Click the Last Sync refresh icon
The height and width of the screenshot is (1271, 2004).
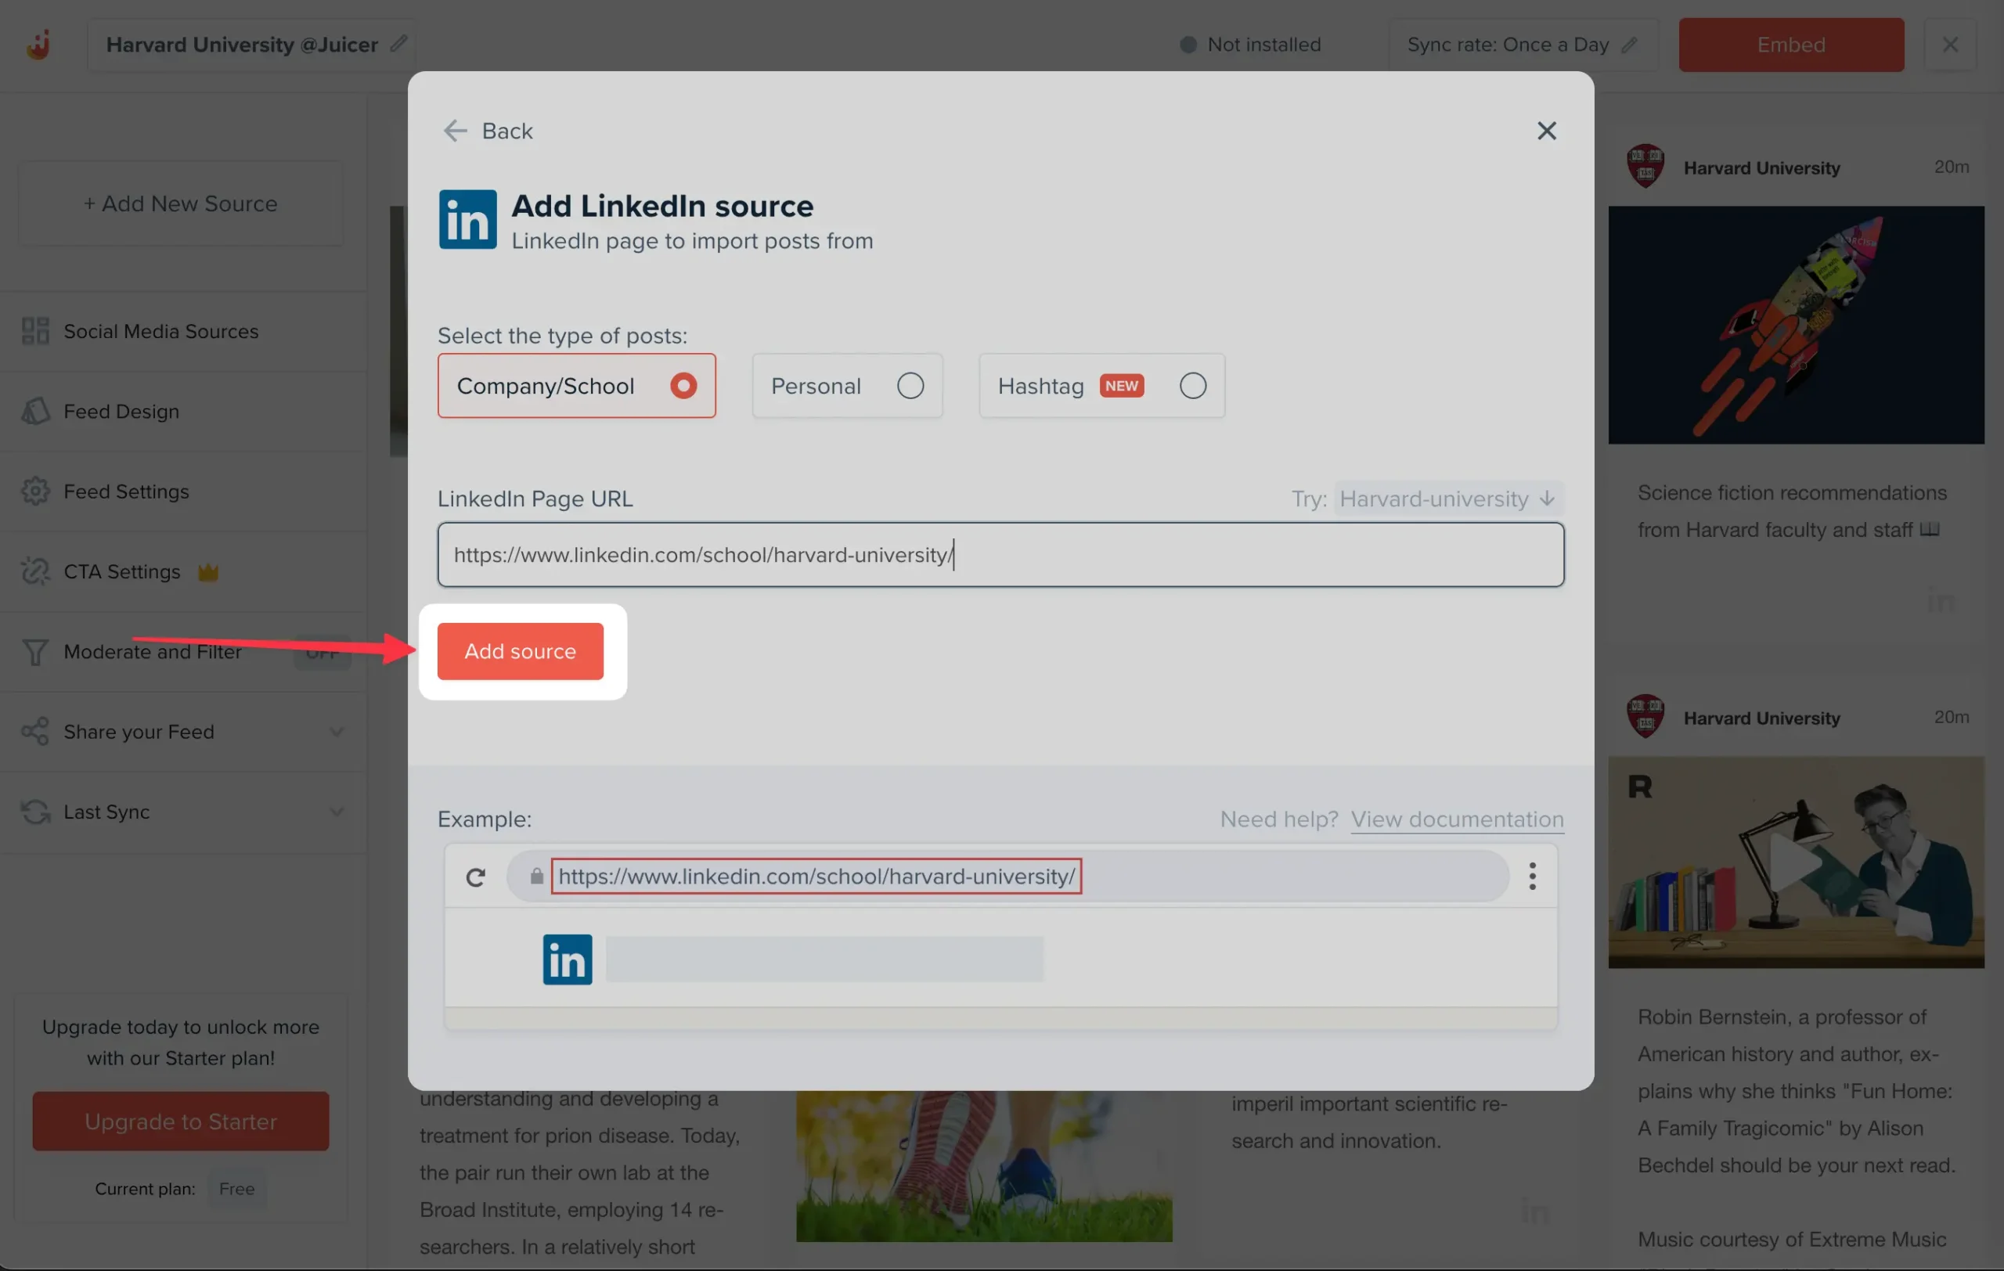(35, 812)
